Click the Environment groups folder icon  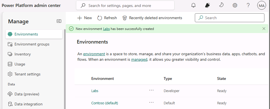click(10, 44)
